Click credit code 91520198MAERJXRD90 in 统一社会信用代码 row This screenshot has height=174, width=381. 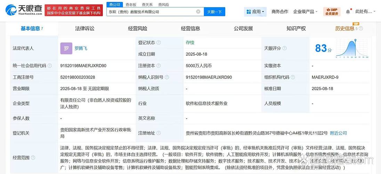tap(83, 66)
